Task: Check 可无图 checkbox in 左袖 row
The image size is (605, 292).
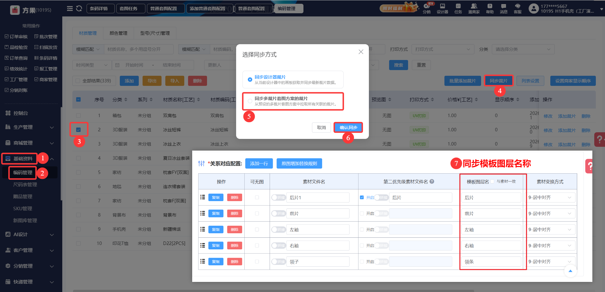Action: pyautogui.click(x=257, y=229)
